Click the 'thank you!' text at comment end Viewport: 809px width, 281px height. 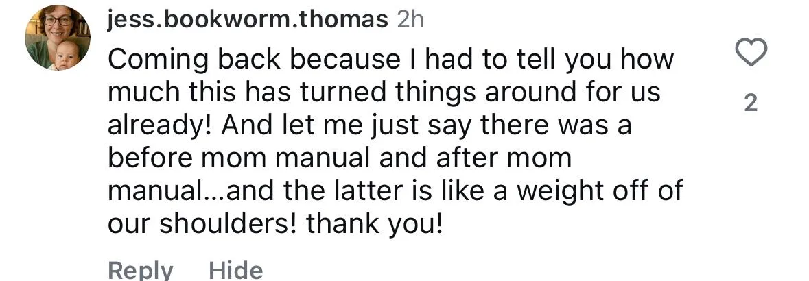pyautogui.click(x=375, y=224)
